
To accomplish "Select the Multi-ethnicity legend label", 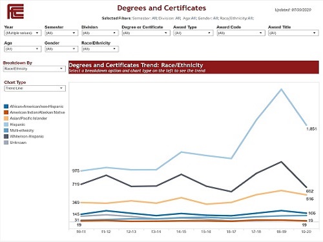I will click(x=22, y=130).
